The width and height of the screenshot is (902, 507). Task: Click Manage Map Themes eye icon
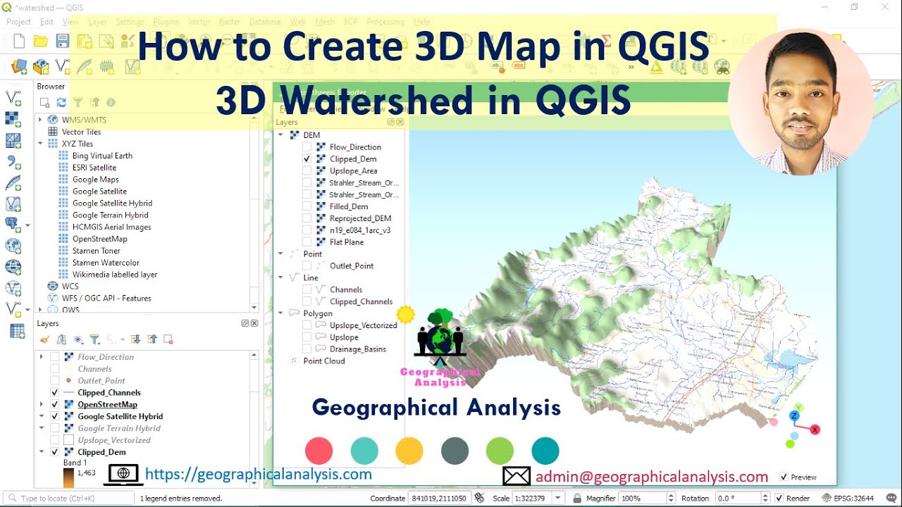pyautogui.click(x=78, y=339)
